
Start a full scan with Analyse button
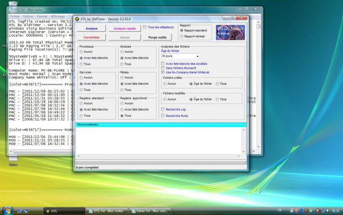pos(91,28)
